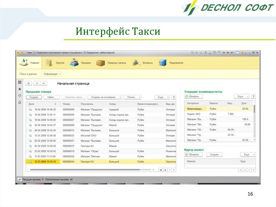Open the Печать dropdown
The image size is (276, 207).
[132, 97]
